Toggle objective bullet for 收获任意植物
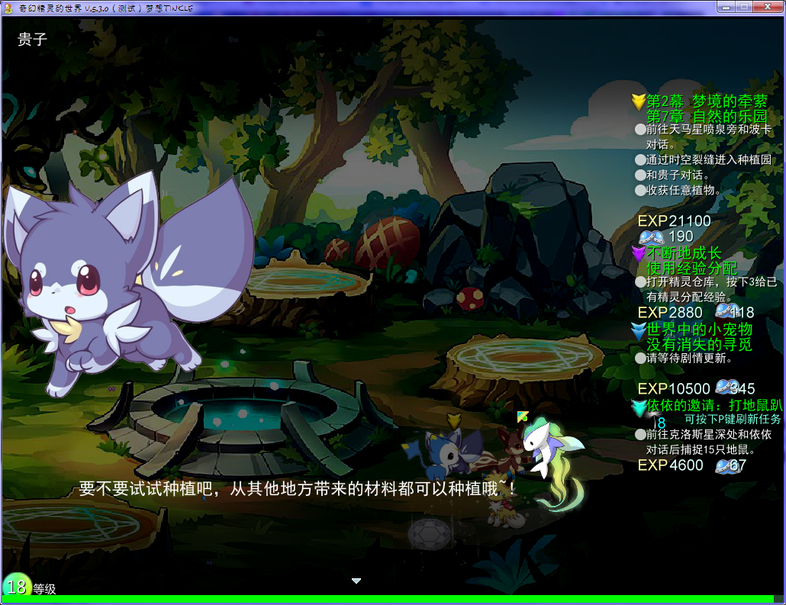Viewport: 786px width, 605px height. coord(640,191)
